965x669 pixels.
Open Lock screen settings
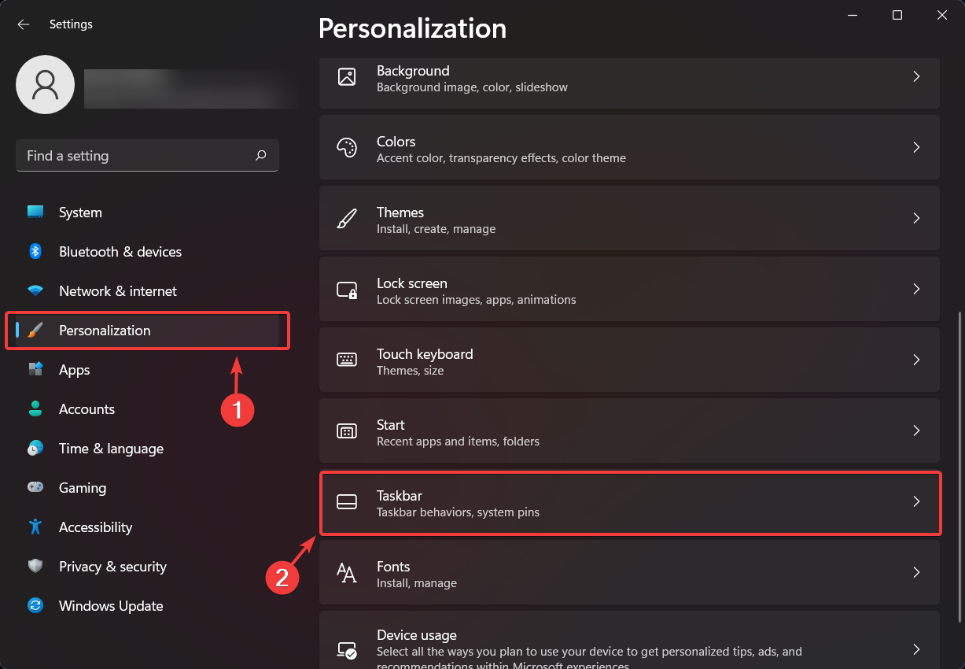[x=629, y=289]
